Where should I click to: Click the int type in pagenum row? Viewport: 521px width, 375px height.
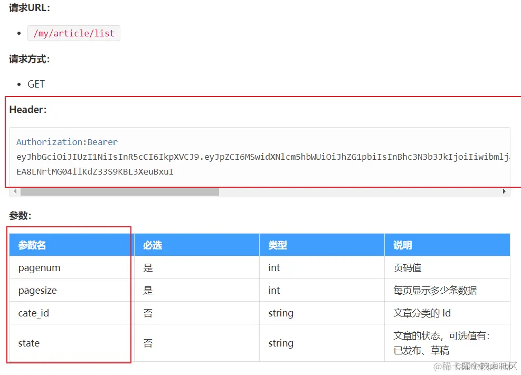click(x=322, y=267)
